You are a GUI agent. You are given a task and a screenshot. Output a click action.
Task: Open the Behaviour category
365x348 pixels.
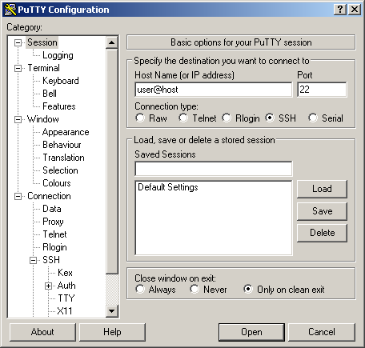pos(62,145)
